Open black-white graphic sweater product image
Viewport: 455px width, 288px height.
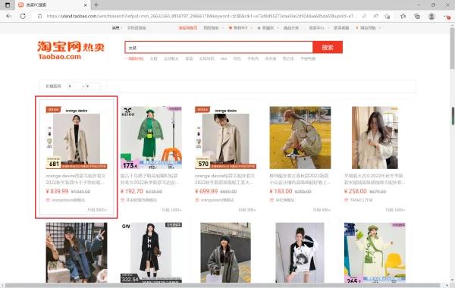click(x=300, y=252)
